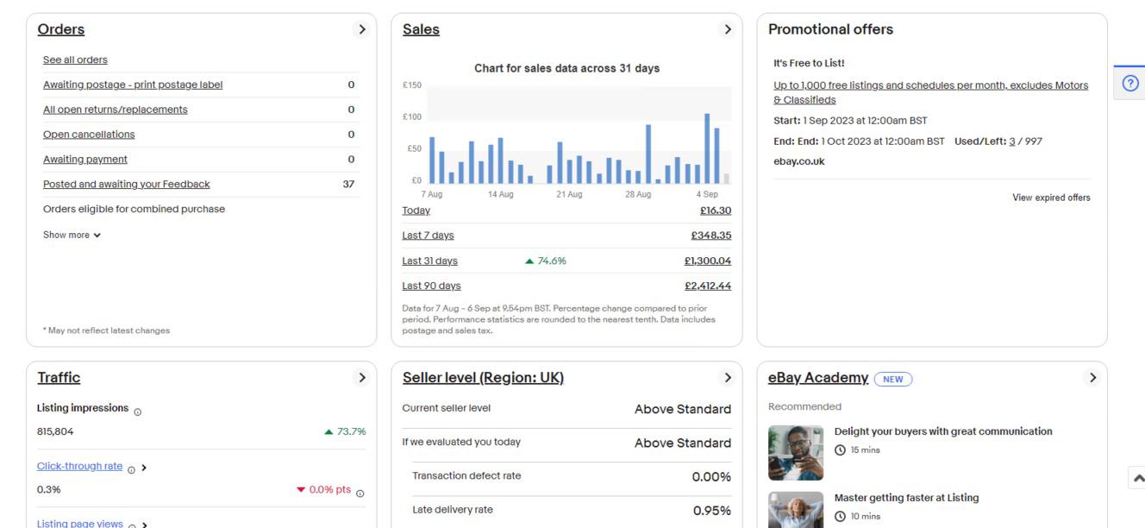Open Delight your buyers with great communication
1145x528 pixels.
pyautogui.click(x=943, y=431)
